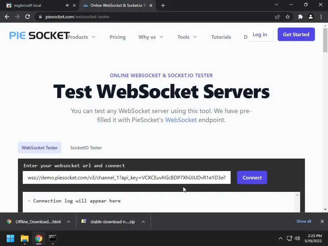Click the page vertical scrollbar thumb
328x246 pixels.
tap(325, 40)
